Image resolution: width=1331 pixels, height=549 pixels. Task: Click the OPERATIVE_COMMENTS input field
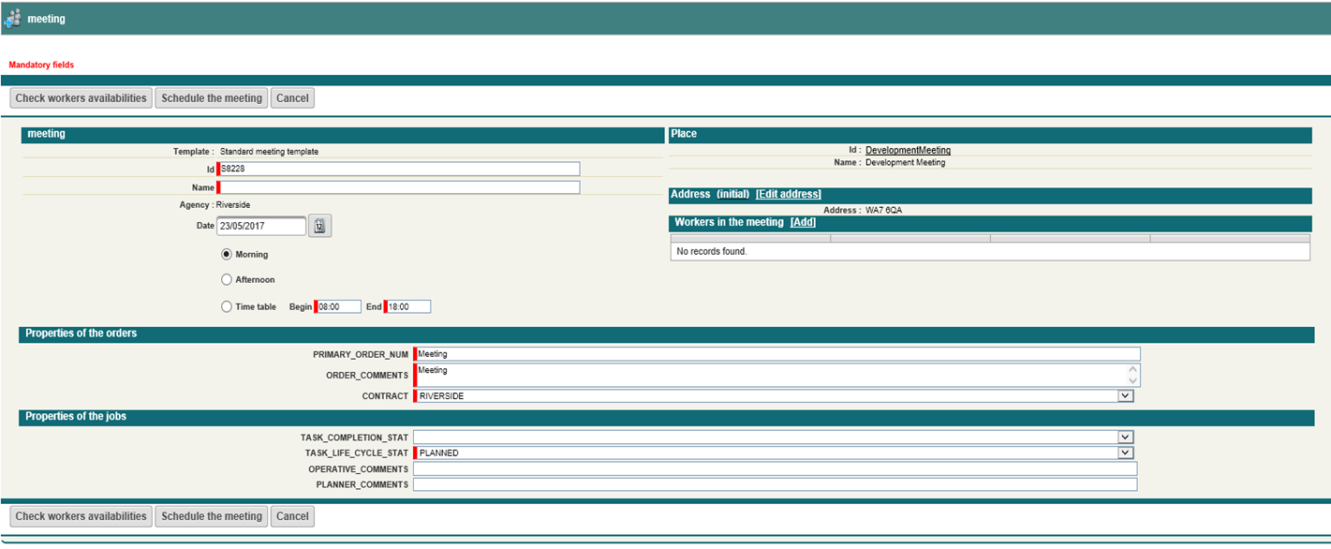(775, 468)
